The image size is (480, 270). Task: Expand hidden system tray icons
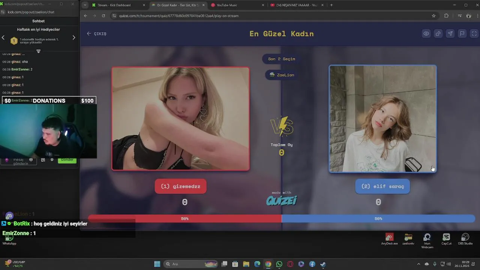419,264
